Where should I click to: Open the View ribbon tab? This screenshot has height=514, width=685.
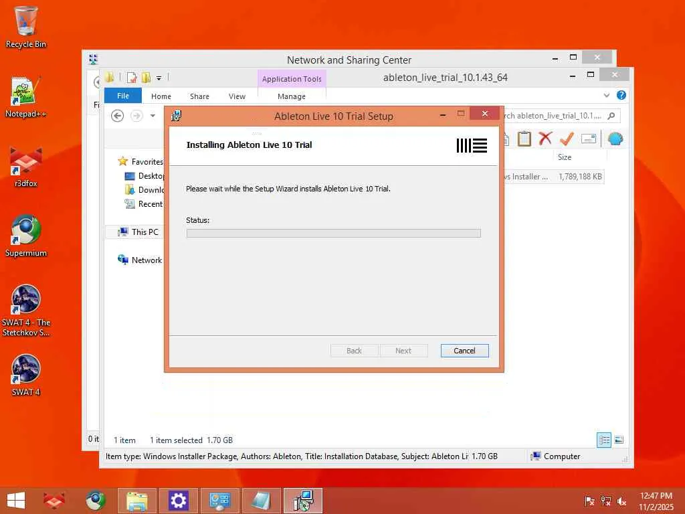[x=237, y=96]
